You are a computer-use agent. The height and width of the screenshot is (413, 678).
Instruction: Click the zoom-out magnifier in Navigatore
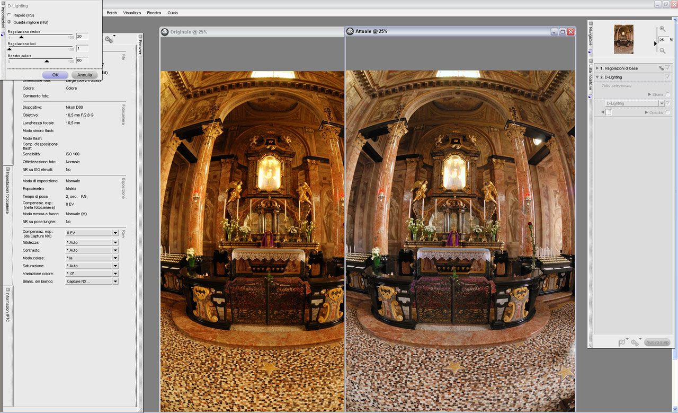pyautogui.click(x=663, y=50)
